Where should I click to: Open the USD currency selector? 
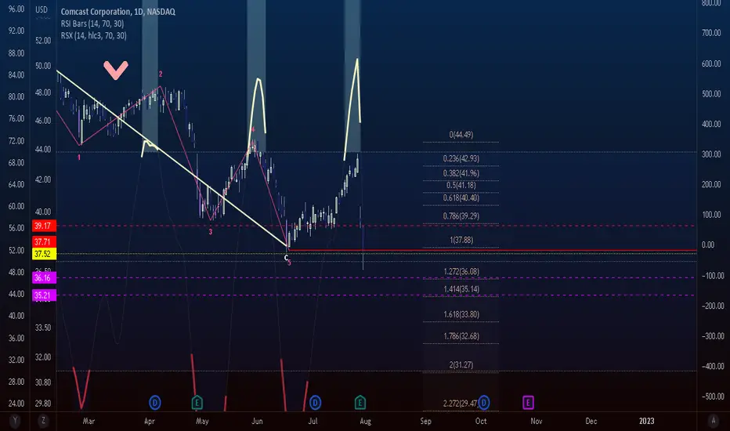[x=42, y=9]
